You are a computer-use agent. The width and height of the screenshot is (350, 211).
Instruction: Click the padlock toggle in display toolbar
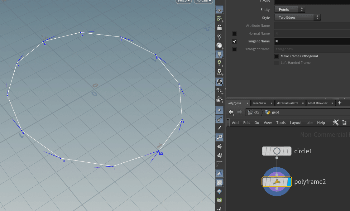[219, 27]
